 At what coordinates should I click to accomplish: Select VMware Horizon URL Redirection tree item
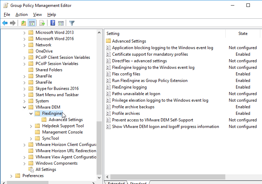point(66,150)
